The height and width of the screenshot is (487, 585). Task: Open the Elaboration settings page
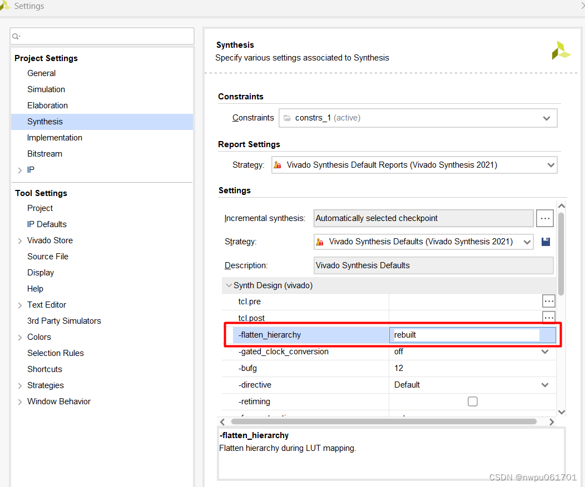pos(47,106)
